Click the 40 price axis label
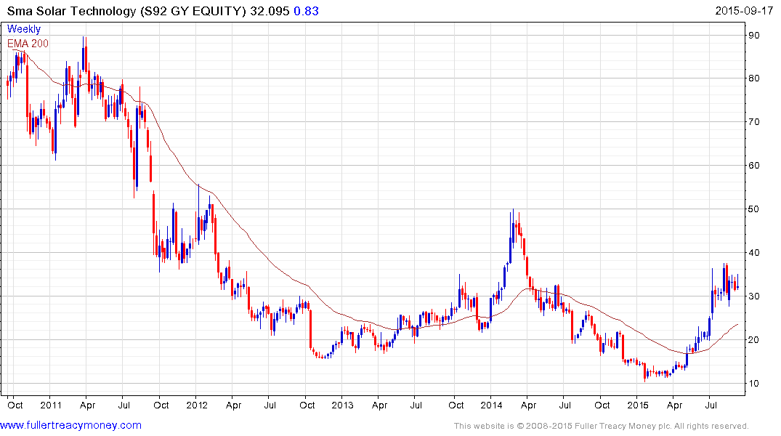This screenshot has width=781, height=436. (753, 253)
